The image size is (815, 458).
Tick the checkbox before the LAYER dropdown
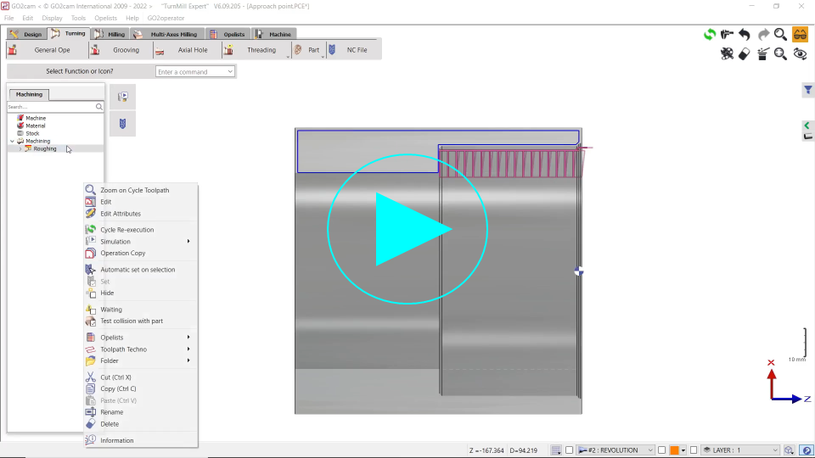(x=694, y=450)
